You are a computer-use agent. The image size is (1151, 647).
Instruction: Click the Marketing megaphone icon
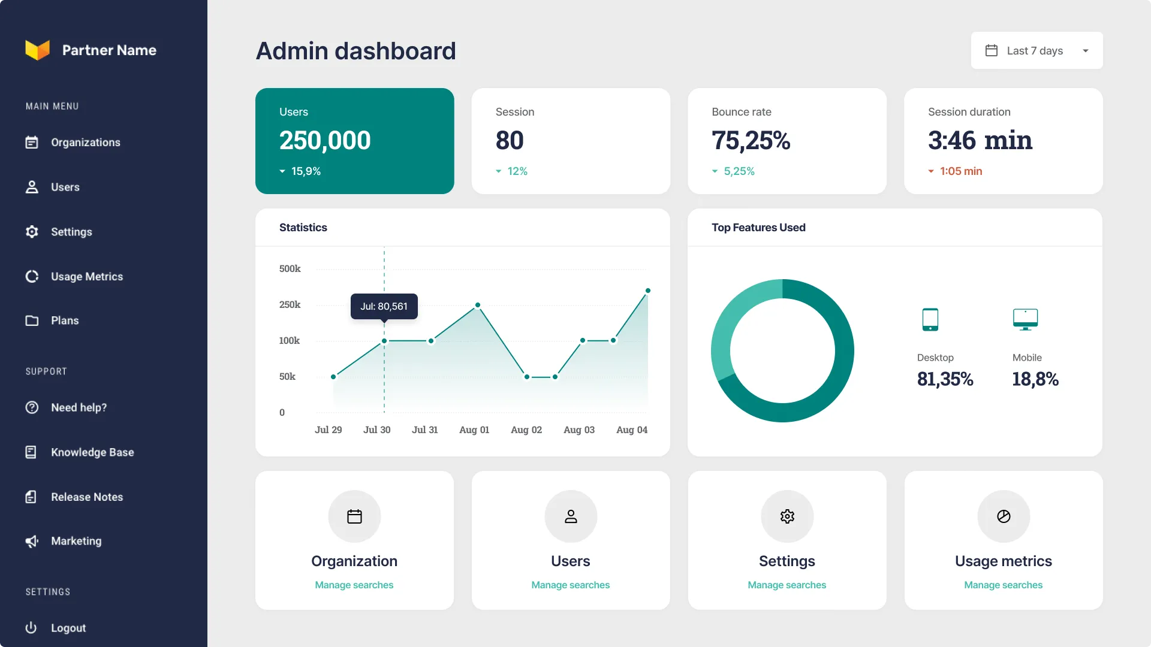[x=32, y=541]
